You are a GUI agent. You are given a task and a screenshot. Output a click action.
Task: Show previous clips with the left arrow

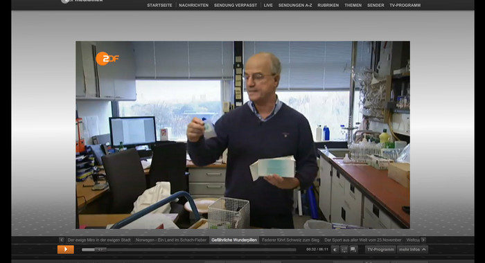pyautogui.click(x=62, y=240)
